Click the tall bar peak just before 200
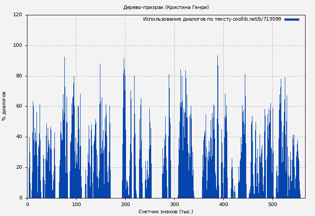 click(124, 59)
